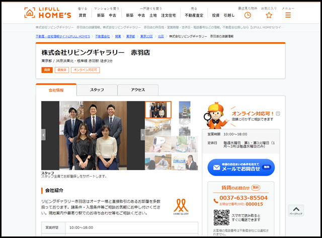322x238 pixels.
Task: Click the help question mark icon
Action: (278, 113)
